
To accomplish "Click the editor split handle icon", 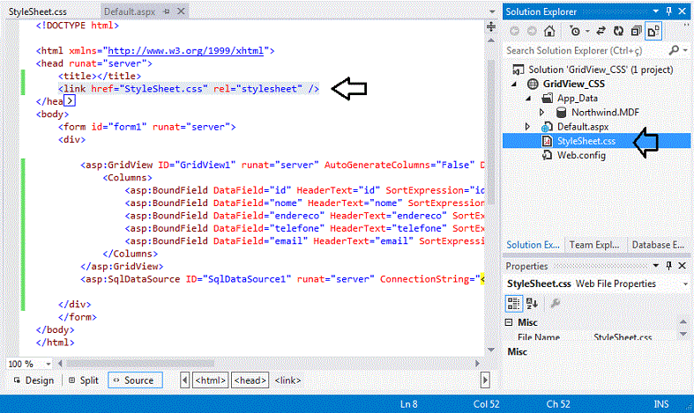I will click(491, 26).
